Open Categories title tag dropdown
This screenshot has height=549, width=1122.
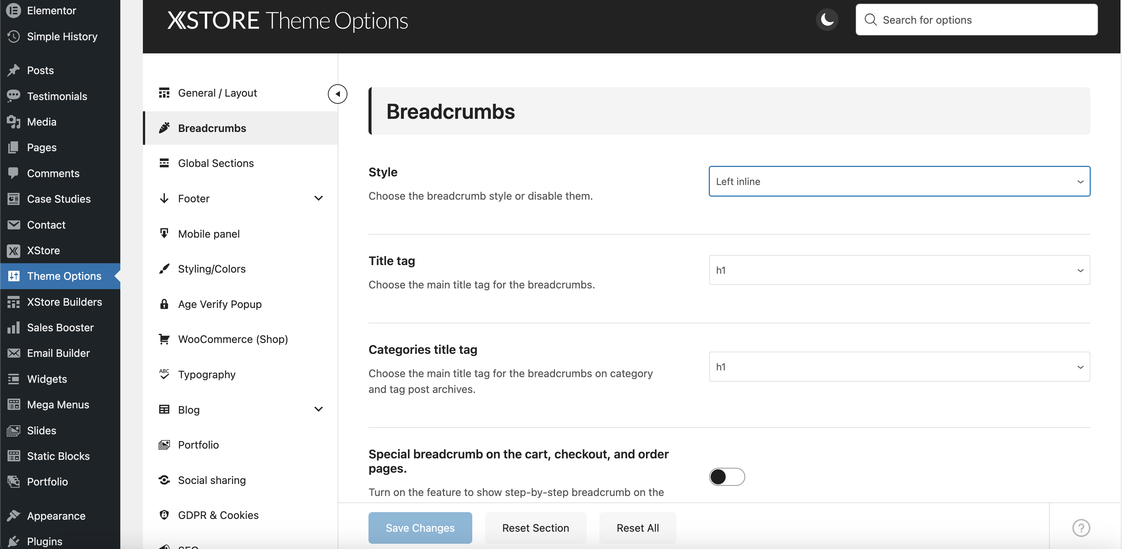tap(899, 367)
